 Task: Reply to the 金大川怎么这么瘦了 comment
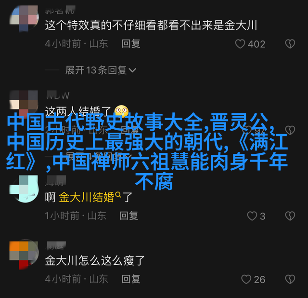131,279
